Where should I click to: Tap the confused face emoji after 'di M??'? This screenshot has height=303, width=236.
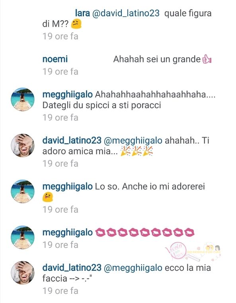tap(76, 24)
